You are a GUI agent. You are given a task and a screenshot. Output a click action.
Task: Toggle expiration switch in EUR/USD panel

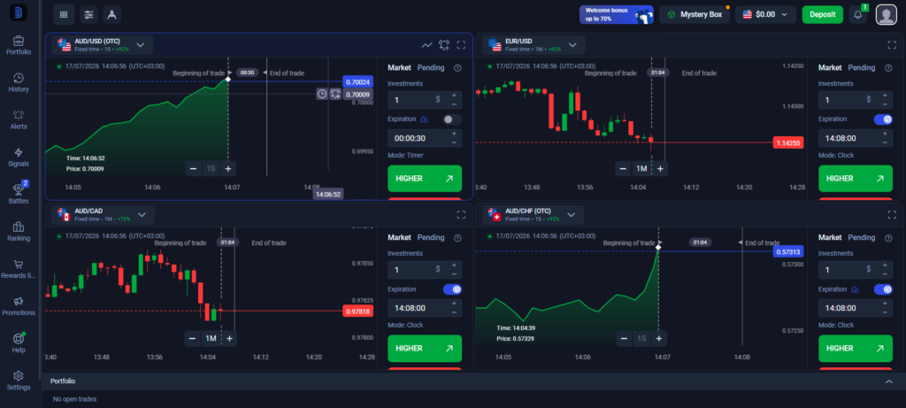coord(883,119)
